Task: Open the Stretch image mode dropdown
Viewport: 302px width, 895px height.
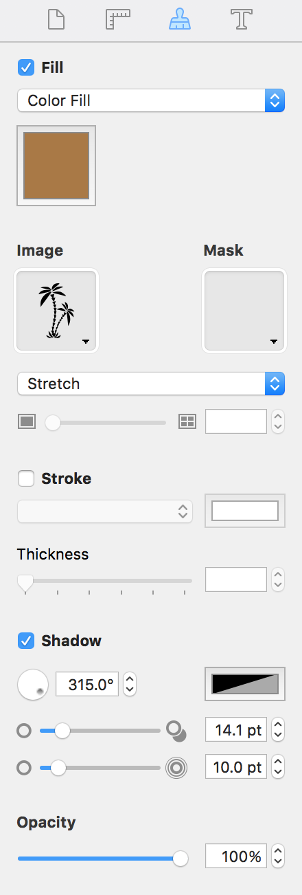Action: (x=151, y=384)
